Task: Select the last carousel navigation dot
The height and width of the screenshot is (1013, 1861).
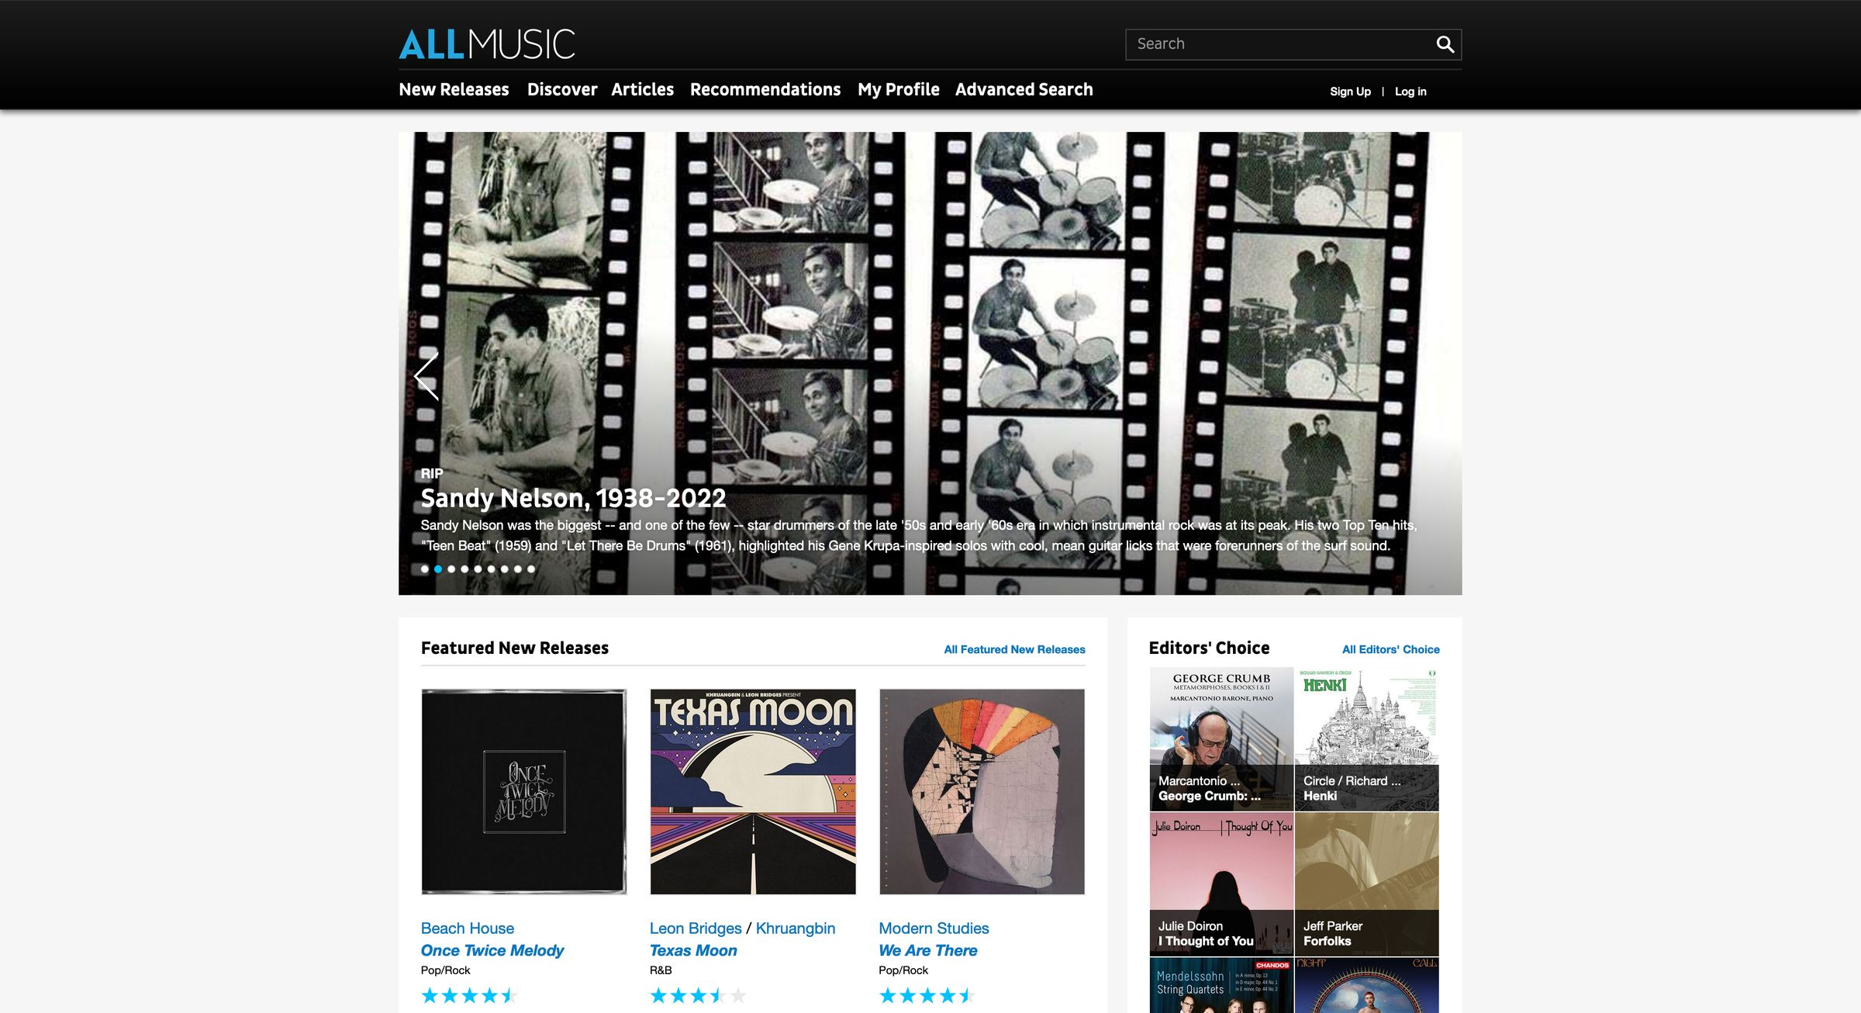Action: (533, 569)
